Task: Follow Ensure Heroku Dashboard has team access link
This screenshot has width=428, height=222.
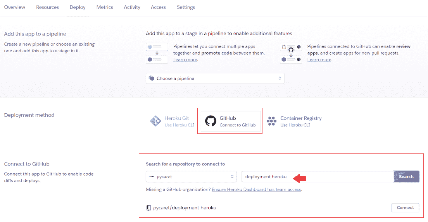Action: [x=256, y=190]
